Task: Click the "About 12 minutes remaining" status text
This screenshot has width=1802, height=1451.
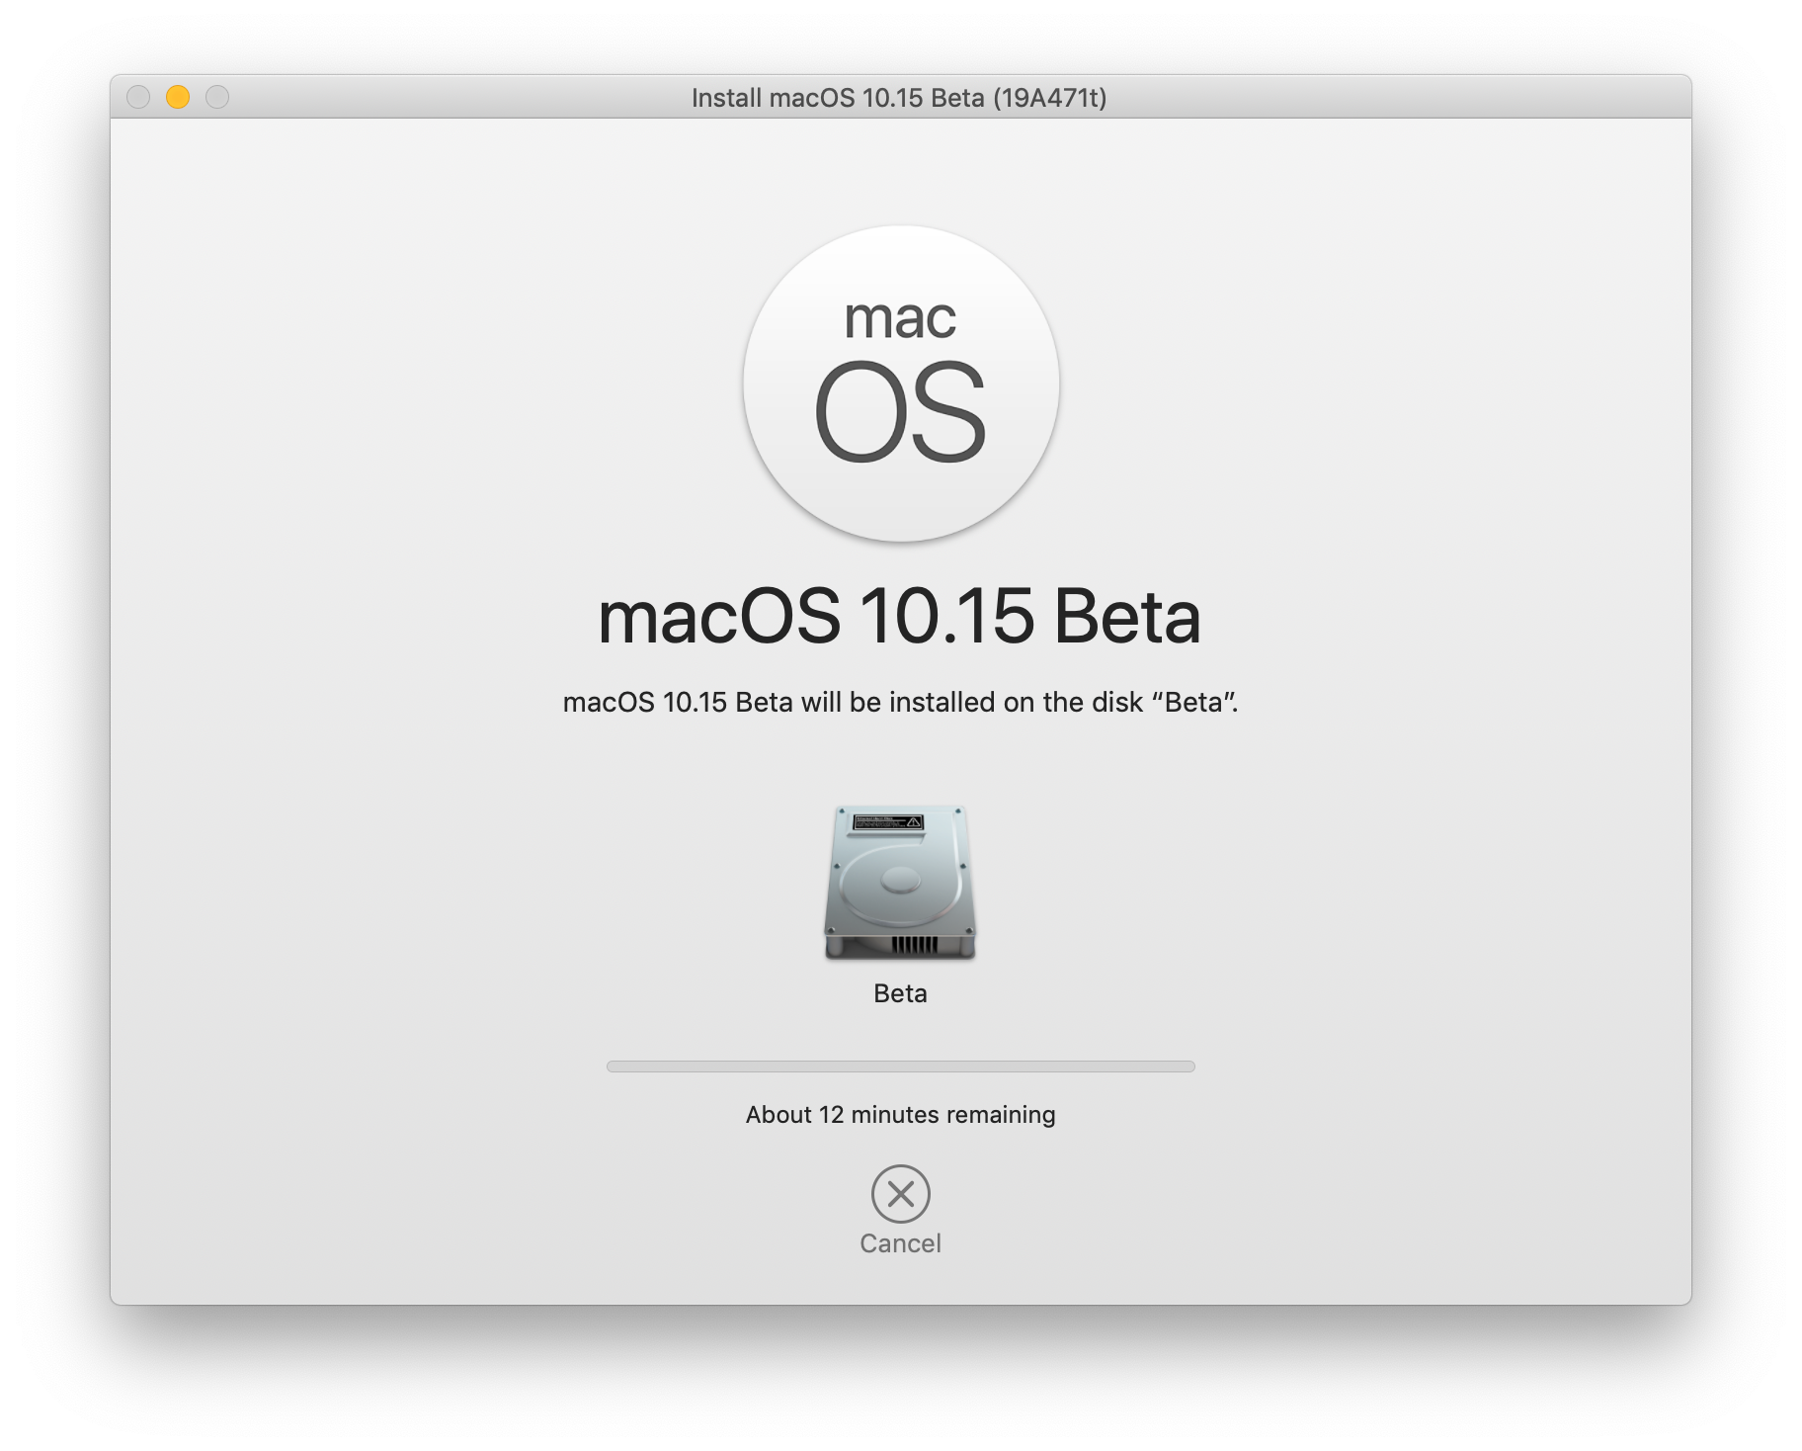Action: point(900,1115)
